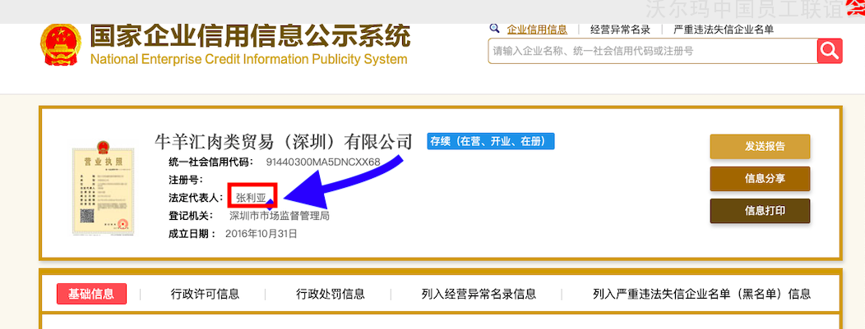Click the 信息打印 button
Viewport: 865px width, 329px height.
[x=760, y=211]
